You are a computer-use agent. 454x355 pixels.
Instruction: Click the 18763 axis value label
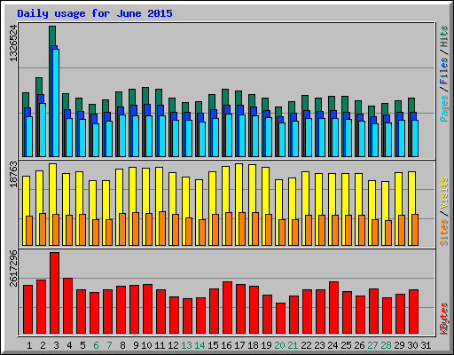[13, 174]
